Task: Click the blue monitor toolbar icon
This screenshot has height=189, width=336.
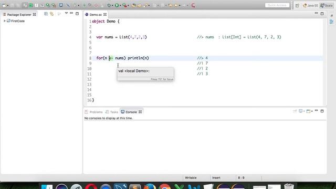Action: click(61, 5)
